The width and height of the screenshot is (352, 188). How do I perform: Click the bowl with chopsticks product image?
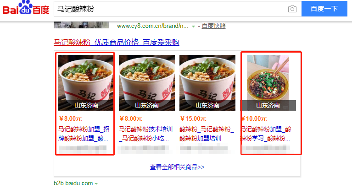point(268,83)
